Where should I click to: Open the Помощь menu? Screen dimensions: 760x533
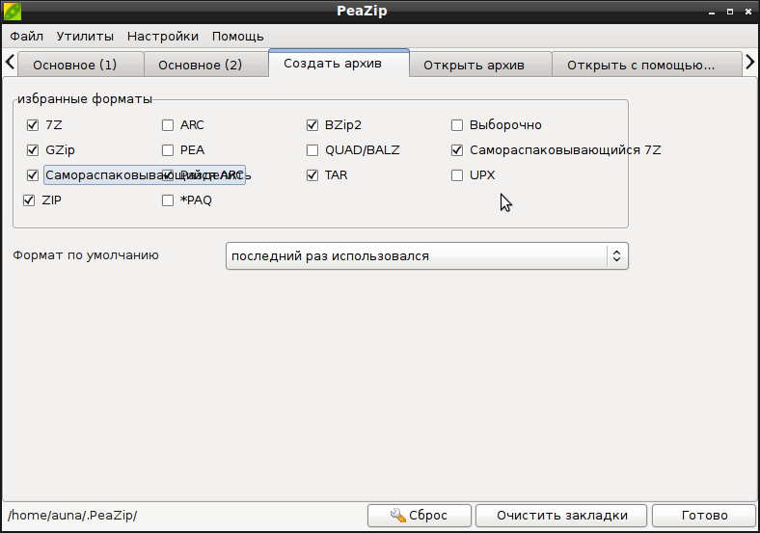click(238, 37)
